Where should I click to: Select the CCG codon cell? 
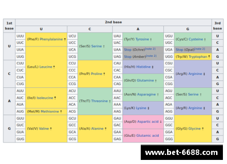(72, 84)
